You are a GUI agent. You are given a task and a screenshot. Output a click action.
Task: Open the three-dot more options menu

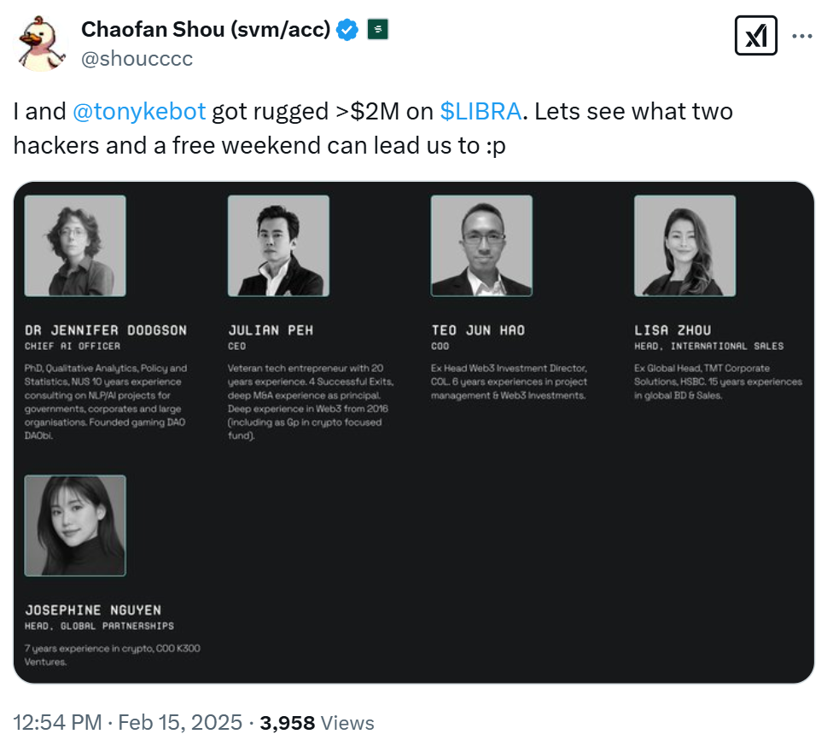tap(802, 36)
